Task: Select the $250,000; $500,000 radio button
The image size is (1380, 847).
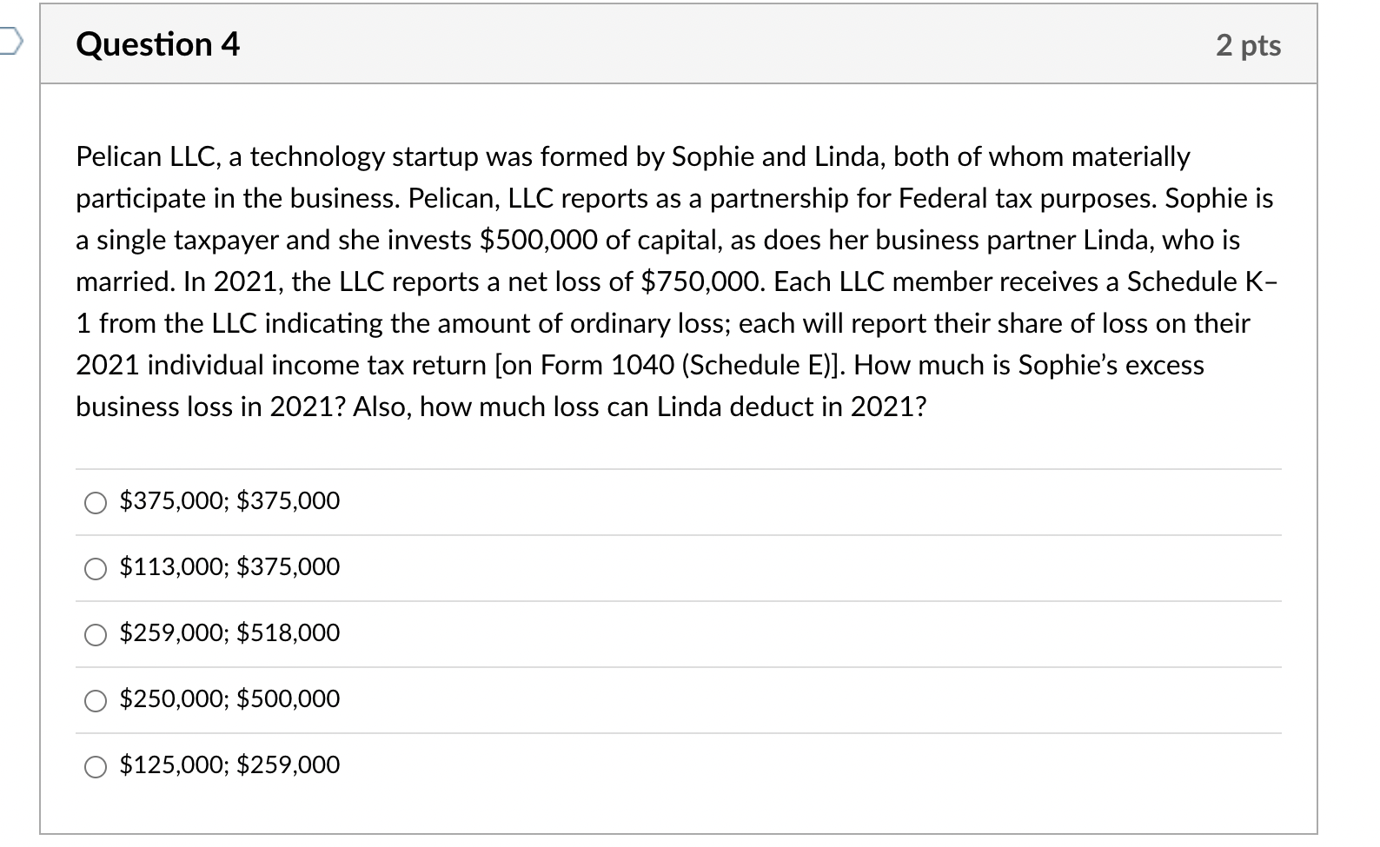Action: pos(96,699)
